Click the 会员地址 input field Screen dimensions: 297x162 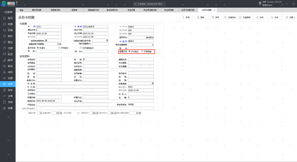coord(72,90)
